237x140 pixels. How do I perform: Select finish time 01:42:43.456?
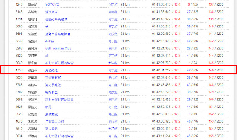[161, 85]
